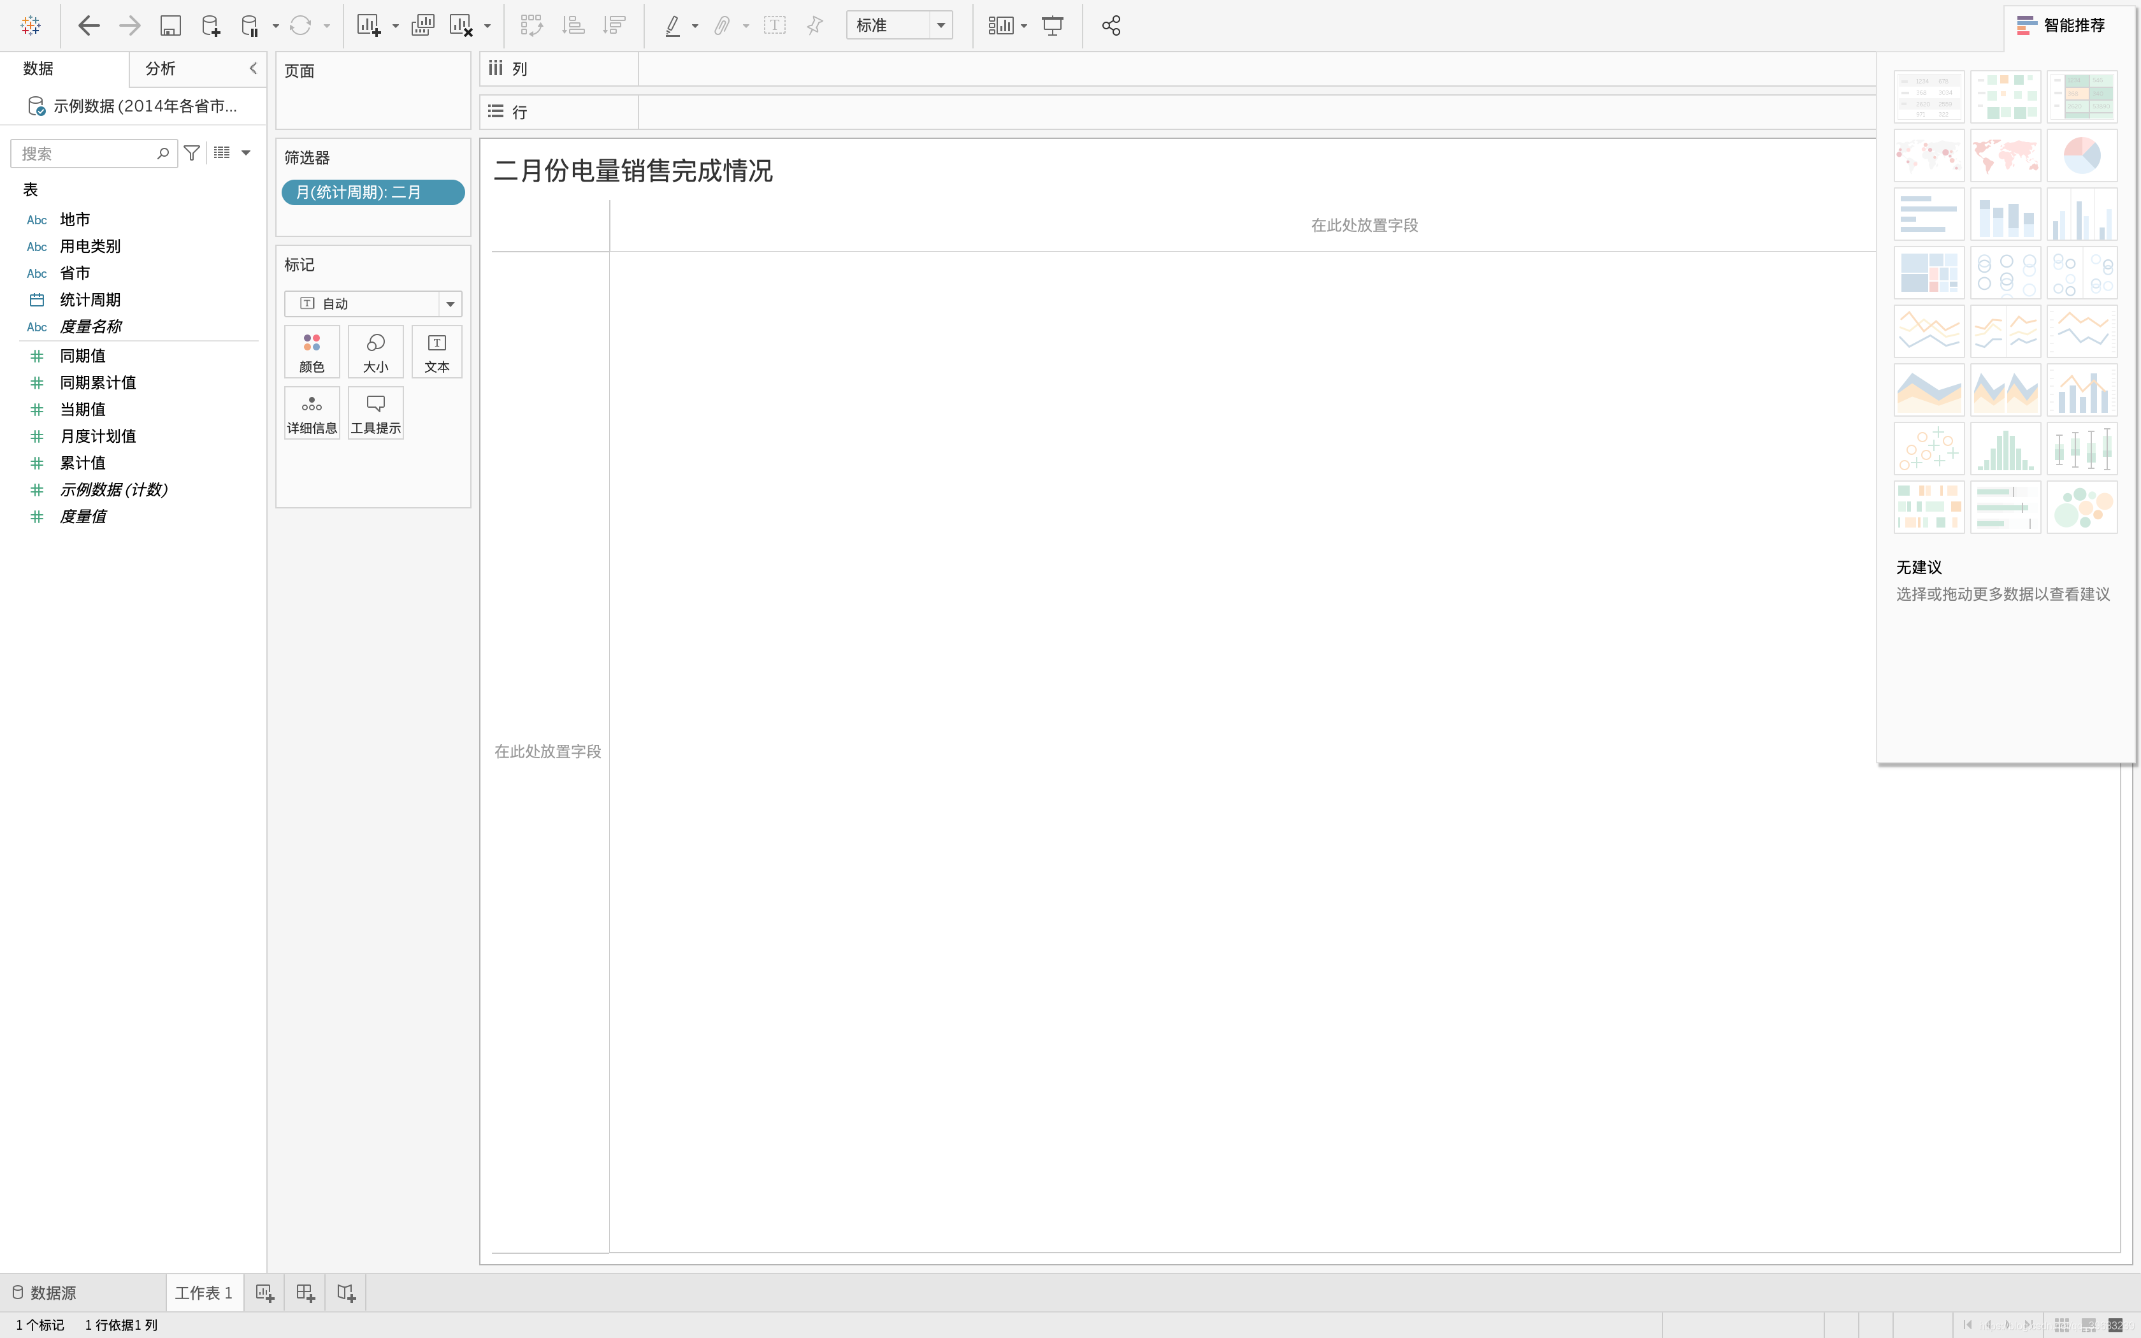Image resolution: width=2141 pixels, height=1338 pixels.
Task: Open the 数据源 tab
Action: pos(44,1293)
